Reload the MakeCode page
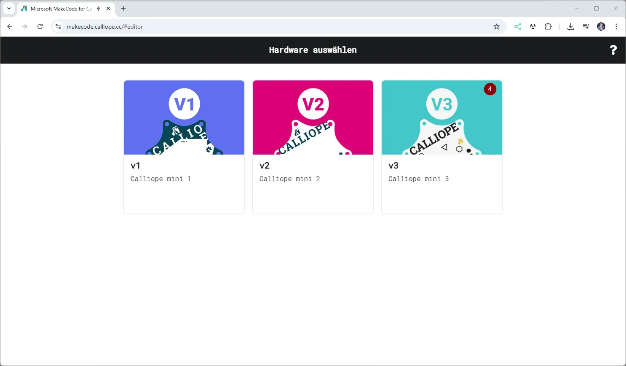626x366 pixels. [40, 27]
